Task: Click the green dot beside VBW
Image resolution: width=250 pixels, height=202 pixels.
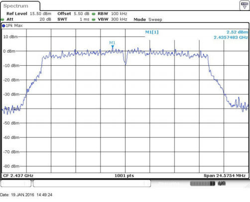Action: pos(94,19)
